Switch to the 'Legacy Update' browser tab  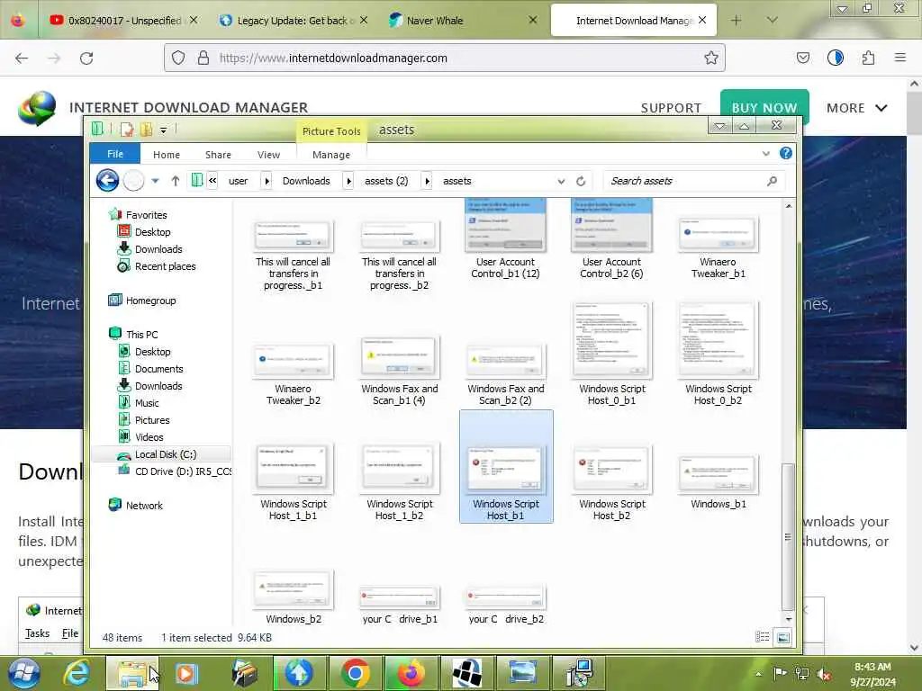293,21
